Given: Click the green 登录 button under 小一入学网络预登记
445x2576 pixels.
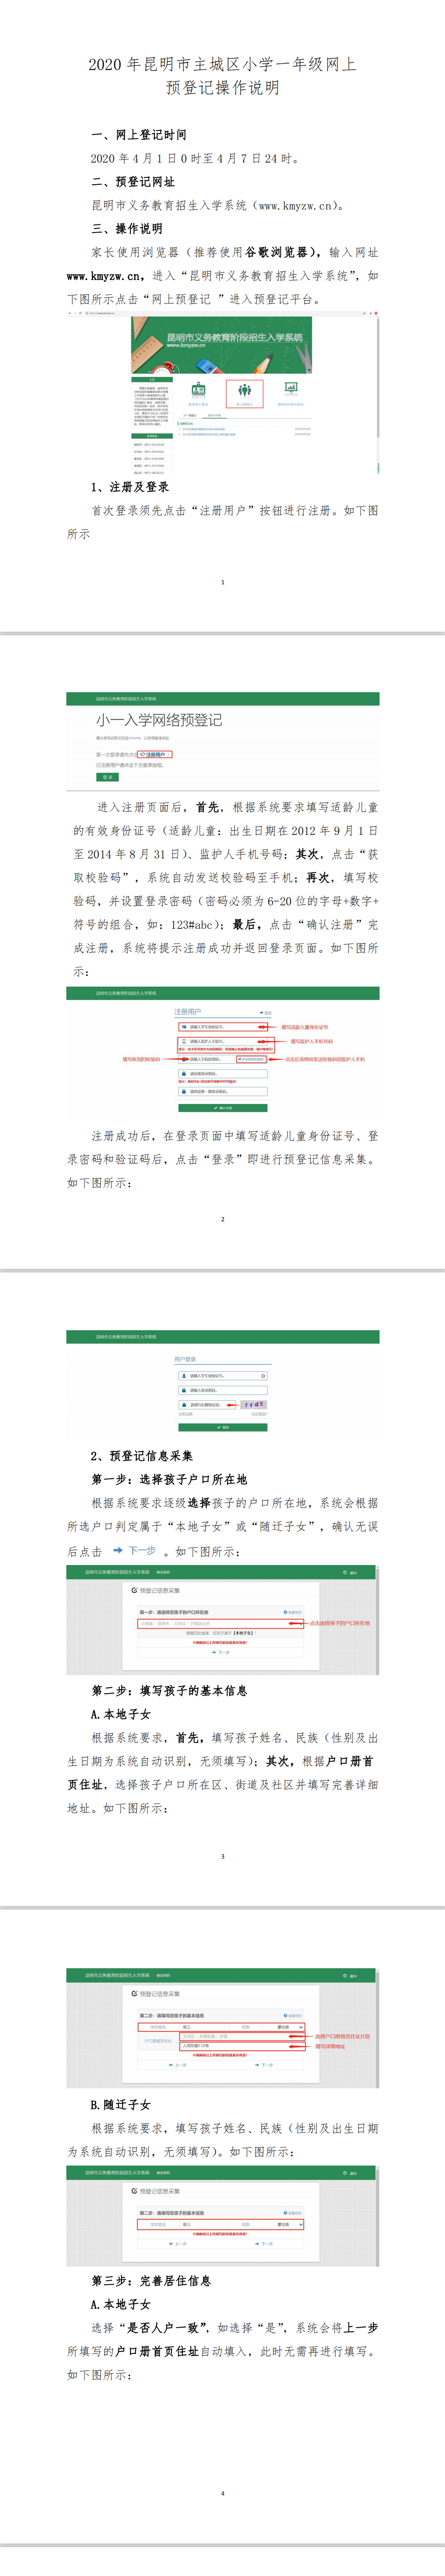Looking at the screenshot, I should [108, 777].
